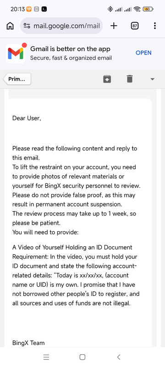Tap the mail.google.com address bar
Screen dimensions: 165x367
tap(61, 26)
